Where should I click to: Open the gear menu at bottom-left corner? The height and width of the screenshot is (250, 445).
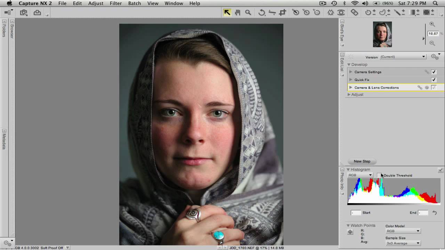pyautogui.click(x=8, y=243)
